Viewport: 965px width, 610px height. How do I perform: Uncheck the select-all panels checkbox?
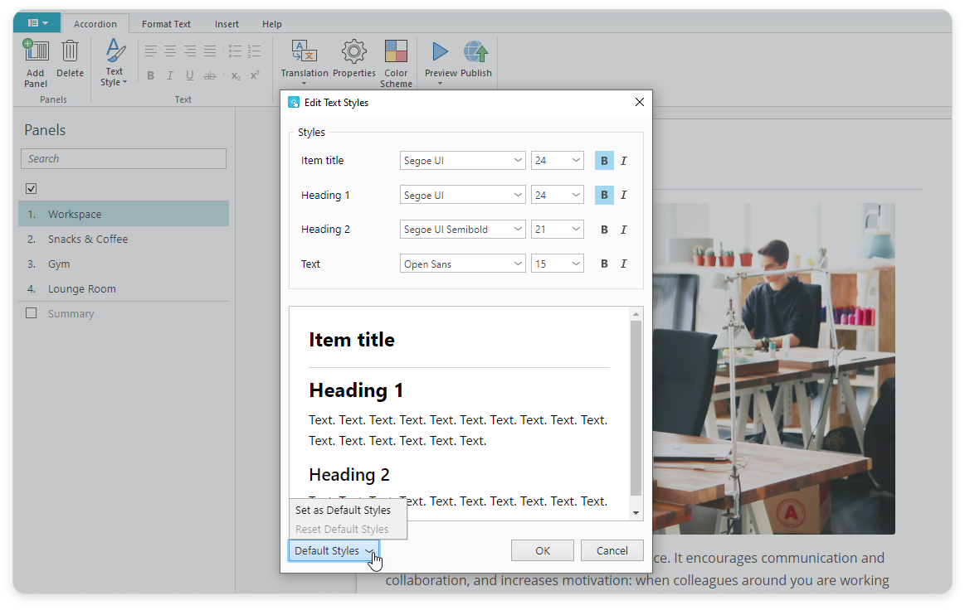click(x=32, y=189)
